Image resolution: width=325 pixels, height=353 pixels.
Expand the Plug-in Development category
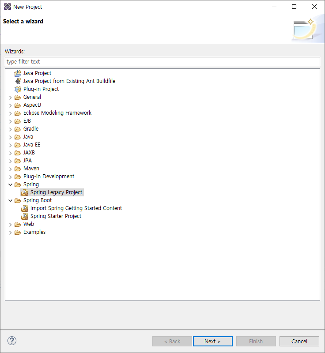pyautogui.click(x=10, y=177)
